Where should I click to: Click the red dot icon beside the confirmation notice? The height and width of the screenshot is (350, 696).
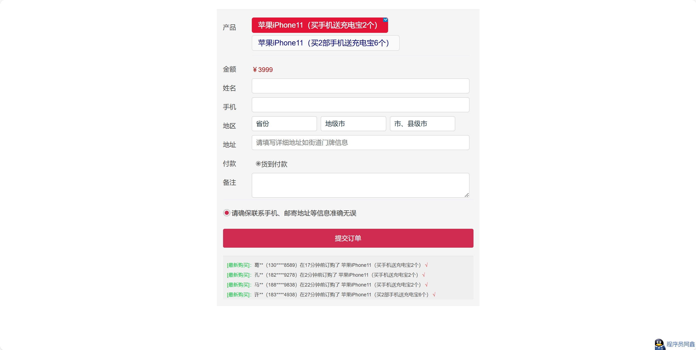[x=227, y=213]
